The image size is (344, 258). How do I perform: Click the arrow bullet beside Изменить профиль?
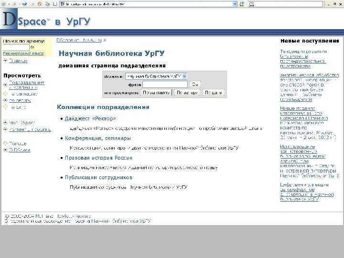coord(5,129)
